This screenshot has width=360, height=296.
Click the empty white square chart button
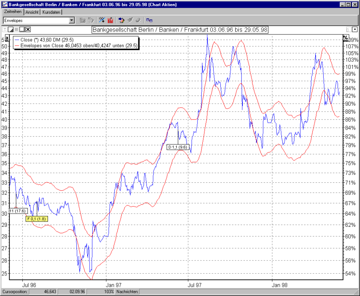tap(22, 29)
